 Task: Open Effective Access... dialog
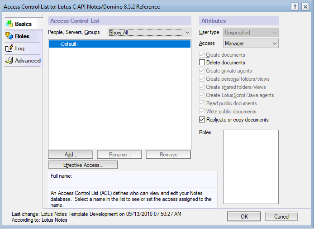(x=83, y=165)
